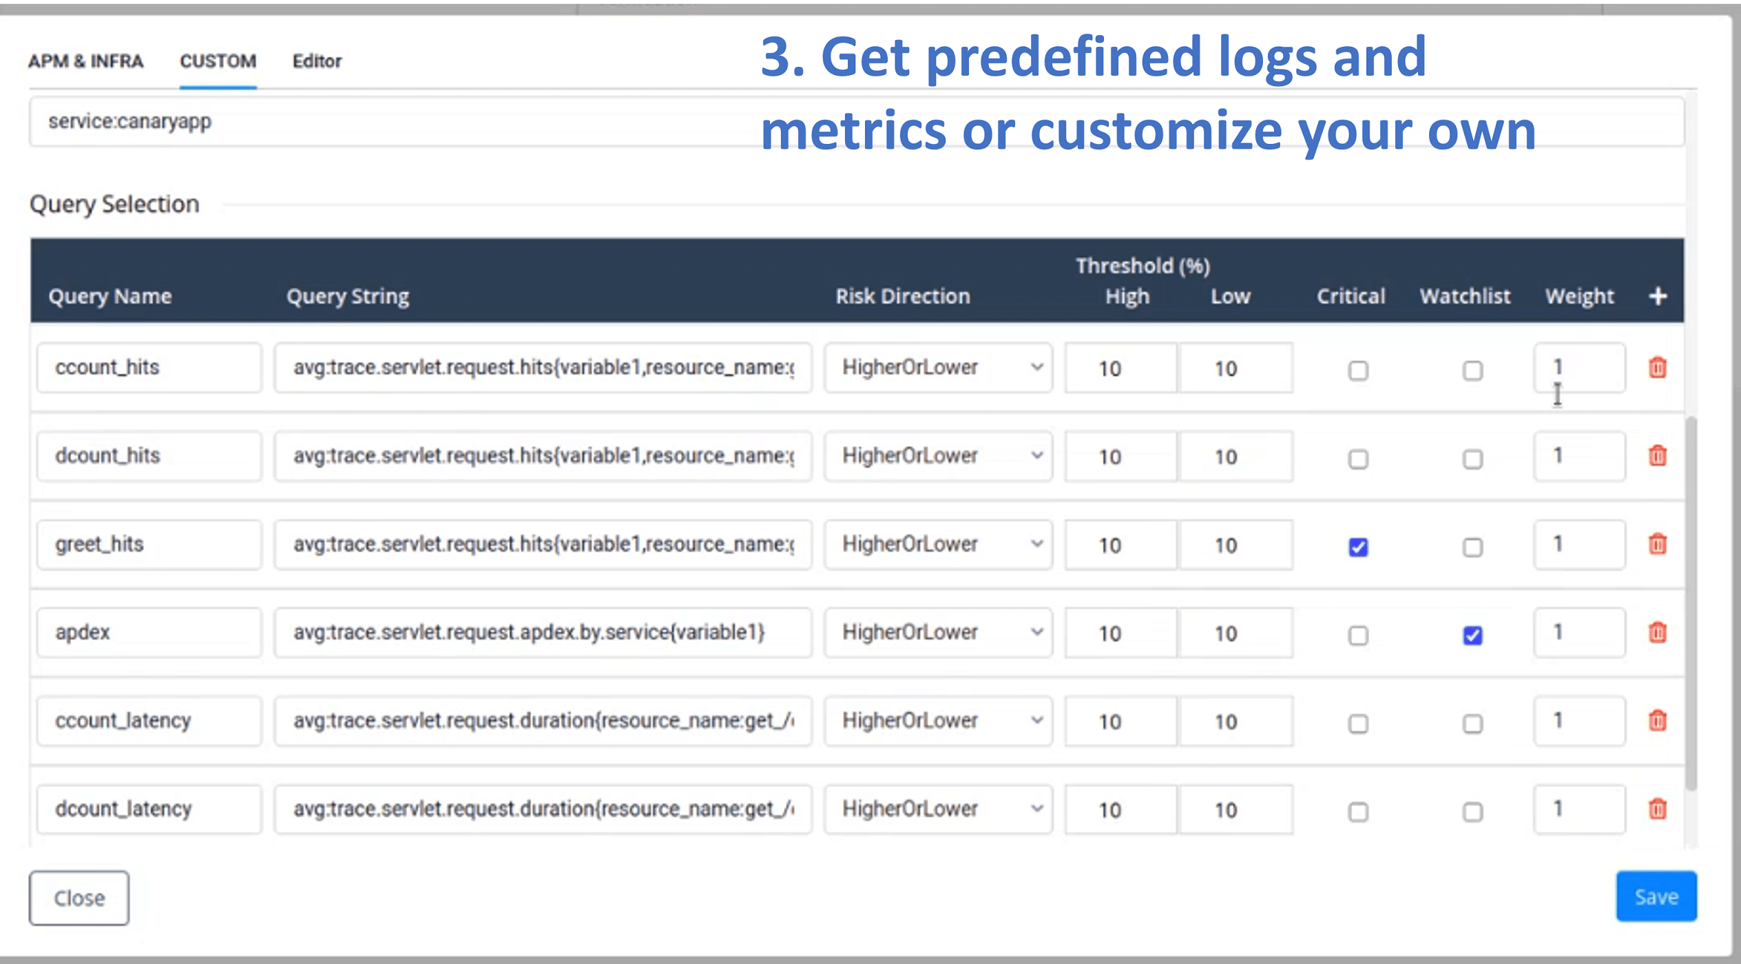Delete the greet_hits query row
1741x964 pixels.
(x=1658, y=545)
